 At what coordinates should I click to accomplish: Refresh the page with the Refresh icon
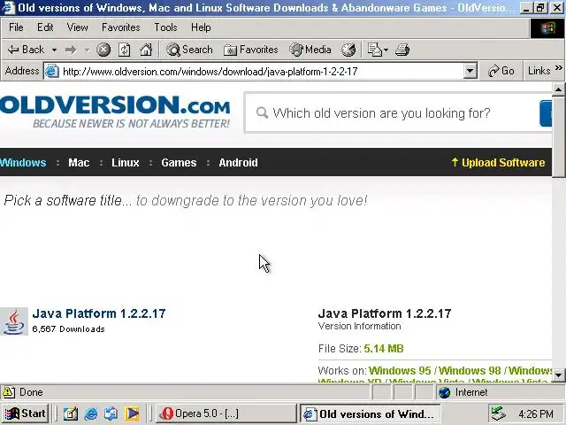tap(125, 50)
